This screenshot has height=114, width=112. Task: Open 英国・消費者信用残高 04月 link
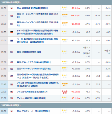[29, 52]
